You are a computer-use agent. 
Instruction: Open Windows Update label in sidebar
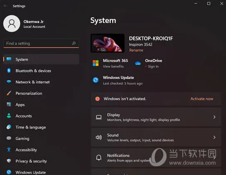(x=31, y=172)
